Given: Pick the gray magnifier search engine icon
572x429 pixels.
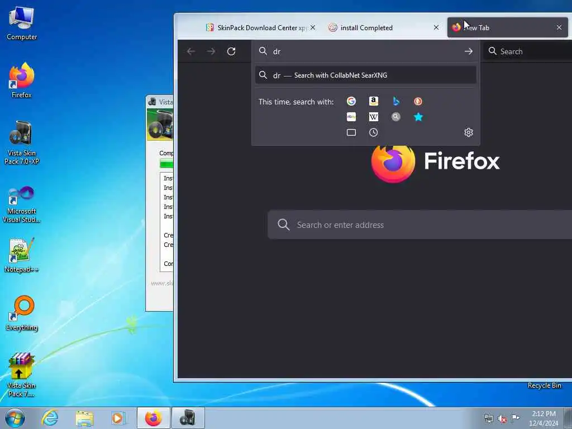Looking at the screenshot, I should click(x=396, y=117).
